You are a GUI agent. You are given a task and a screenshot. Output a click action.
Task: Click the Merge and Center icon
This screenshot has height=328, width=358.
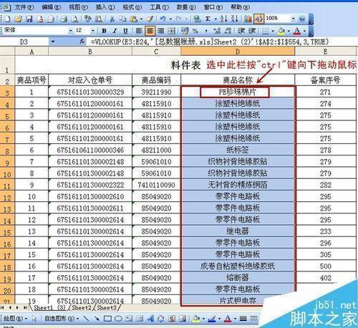click(x=172, y=31)
